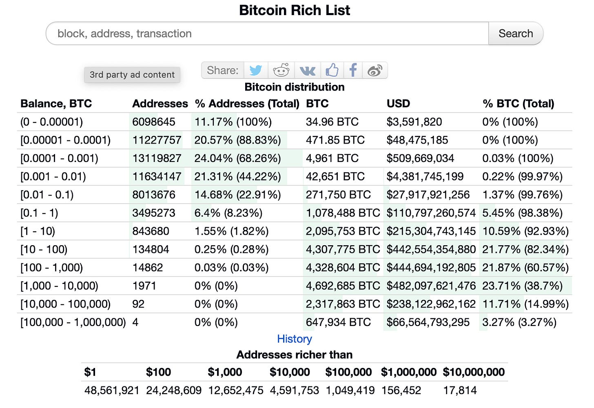Click the Addresses richer than heading
The width and height of the screenshot is (594, 408).
(295, 355)
